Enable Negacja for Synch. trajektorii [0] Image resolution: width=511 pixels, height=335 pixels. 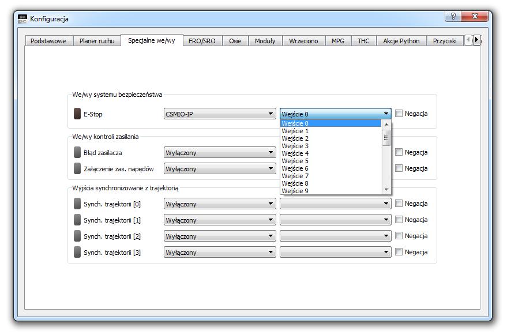click(x=399, y=204)
